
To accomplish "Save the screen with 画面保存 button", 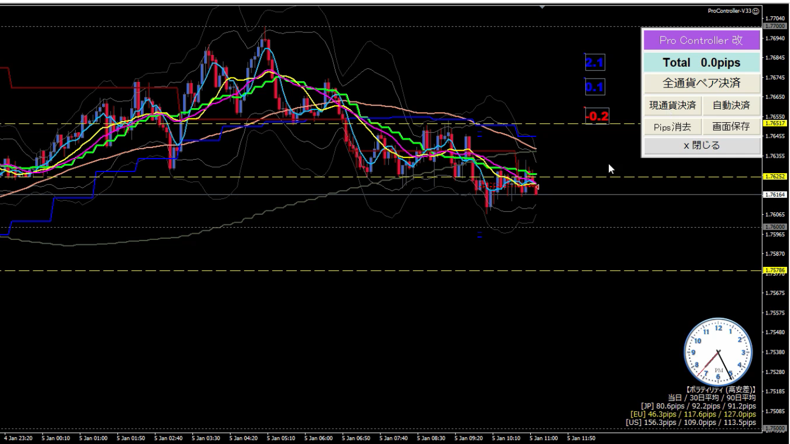I will click(x=731, y=126).
